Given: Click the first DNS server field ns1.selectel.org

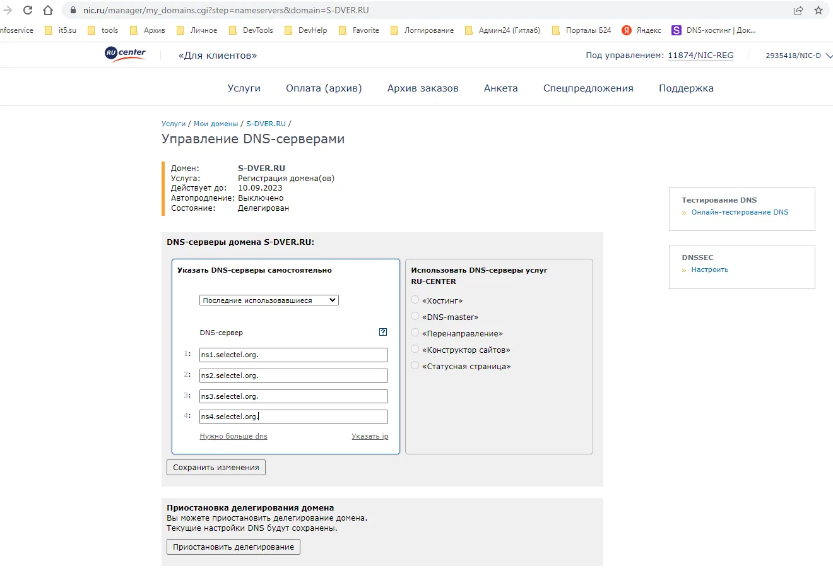Looking at the screenshot, I should coord(293,355).
